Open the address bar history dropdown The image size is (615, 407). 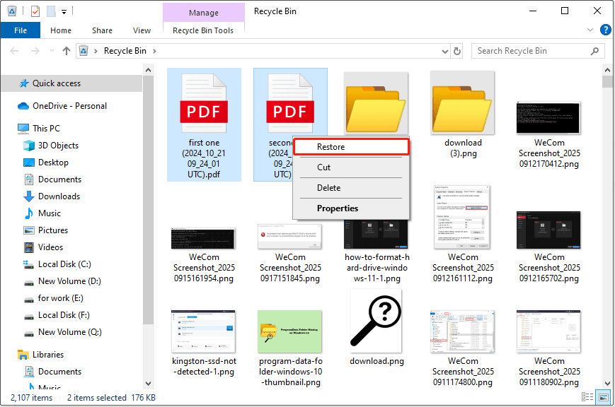click(444, 50)
